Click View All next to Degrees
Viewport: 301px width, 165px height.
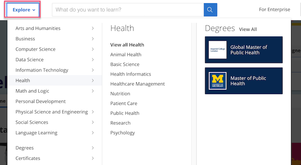point(248,29)
